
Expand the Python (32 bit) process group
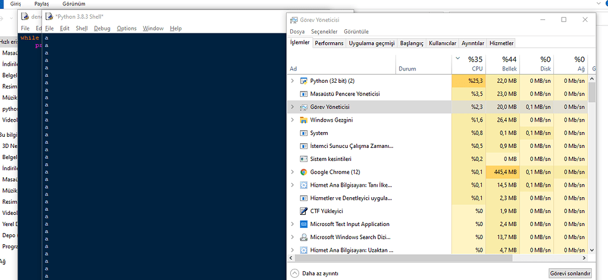293,81
